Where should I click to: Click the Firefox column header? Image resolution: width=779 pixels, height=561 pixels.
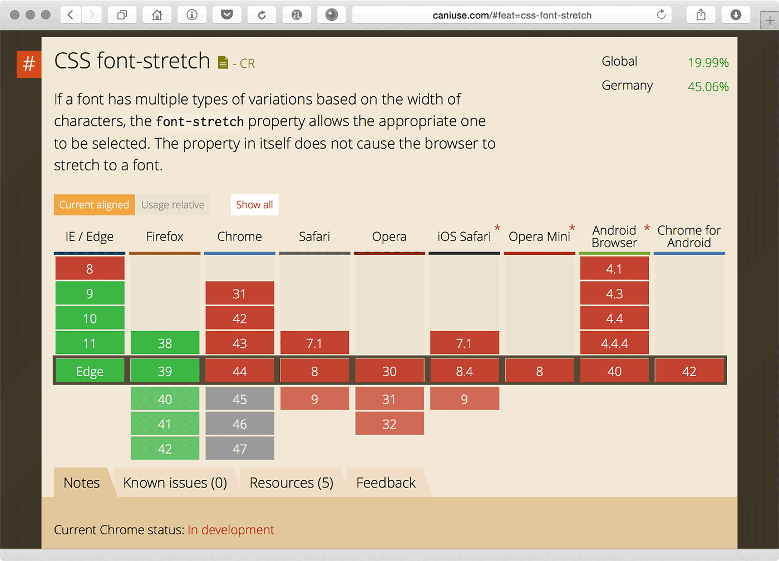pos(165,237)
